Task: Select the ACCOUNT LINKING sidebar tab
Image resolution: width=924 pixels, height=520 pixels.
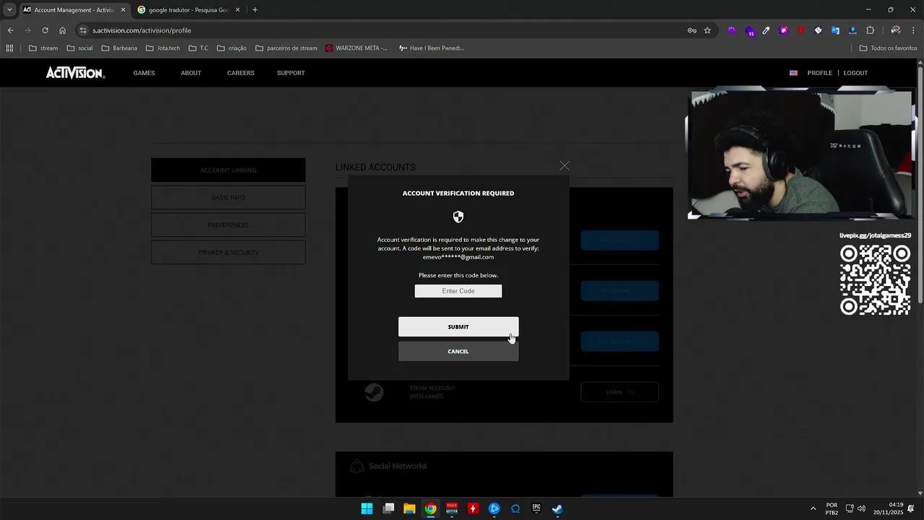Action: click(x=228, y=170)
